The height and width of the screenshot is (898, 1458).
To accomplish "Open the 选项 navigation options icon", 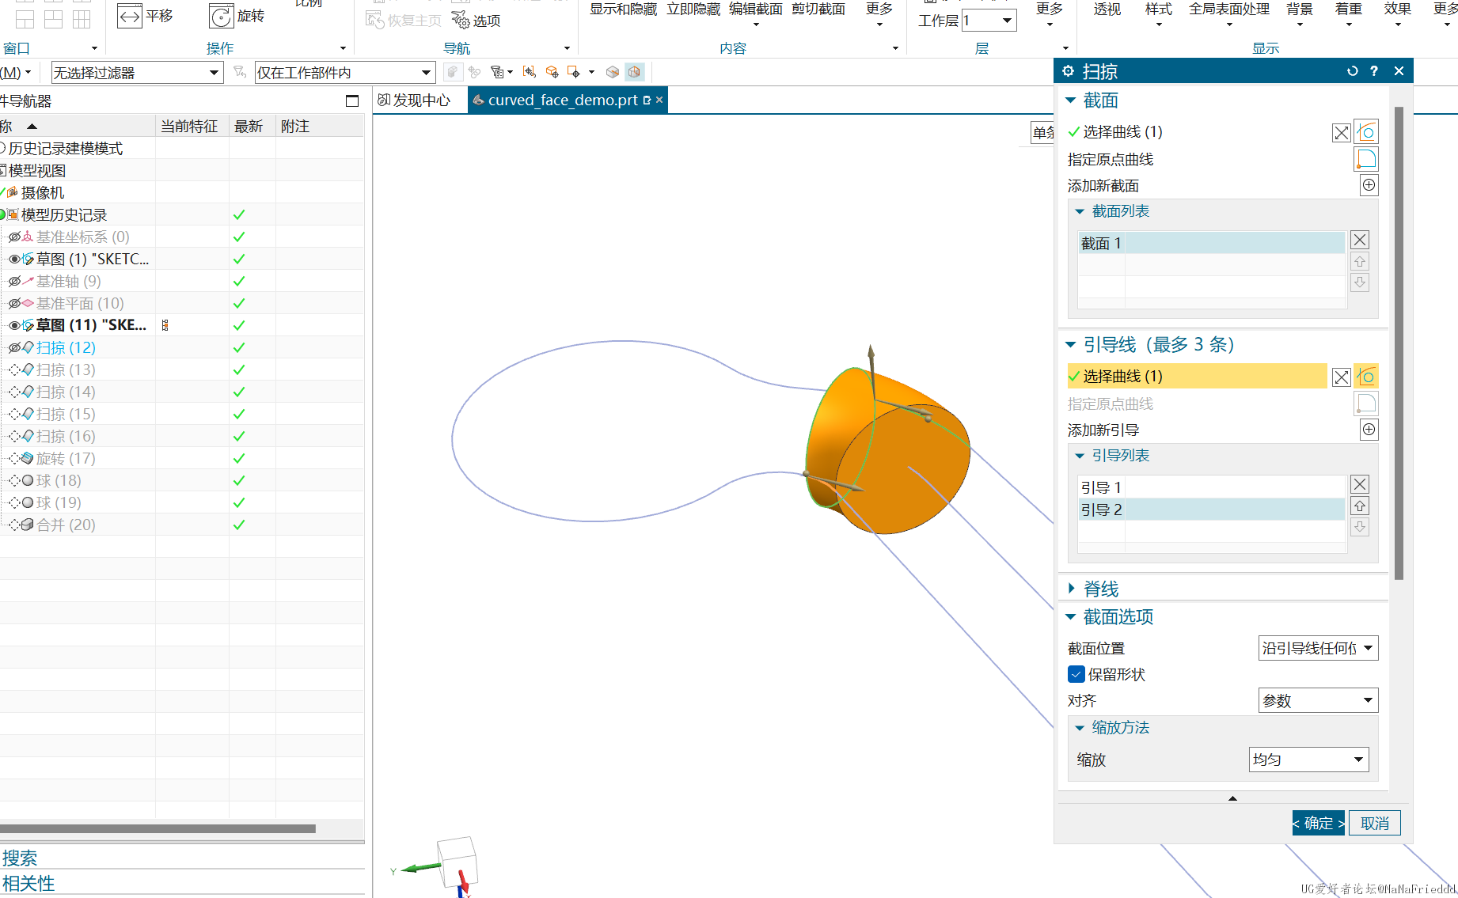I will (460, 20).
